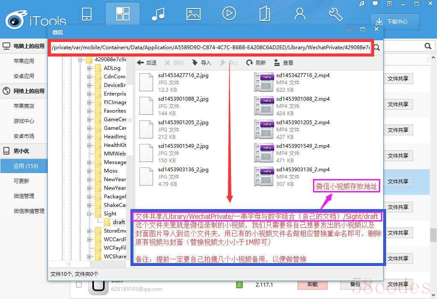
Task: Open 安卓应用 in the sidebar
Action: (24, 76)
